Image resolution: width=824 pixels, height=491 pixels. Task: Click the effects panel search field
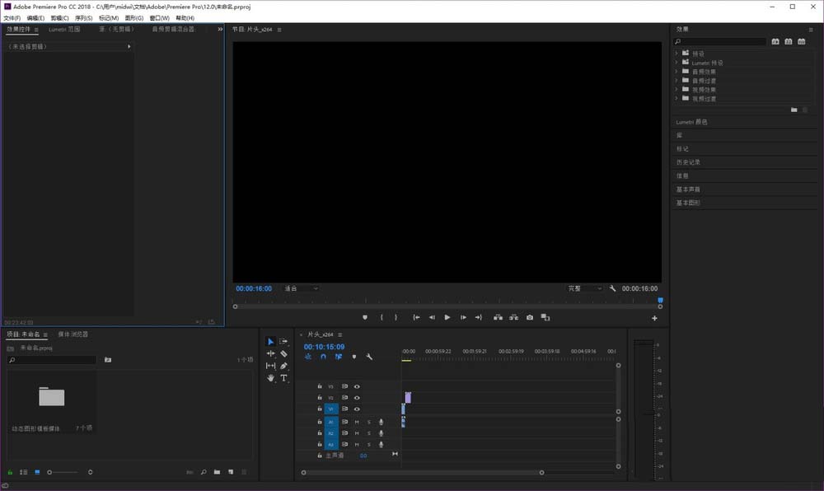coord(719,41)
